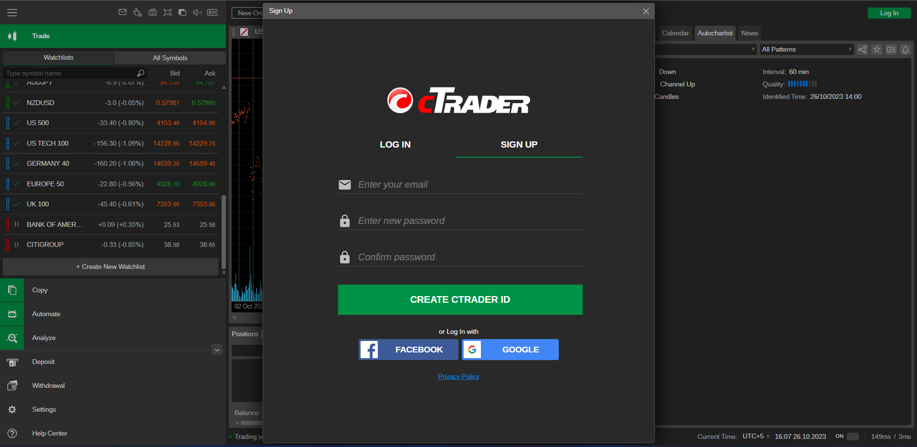
Task: Toggle the ON switch in status bar
Action: [x=853, y=436]
